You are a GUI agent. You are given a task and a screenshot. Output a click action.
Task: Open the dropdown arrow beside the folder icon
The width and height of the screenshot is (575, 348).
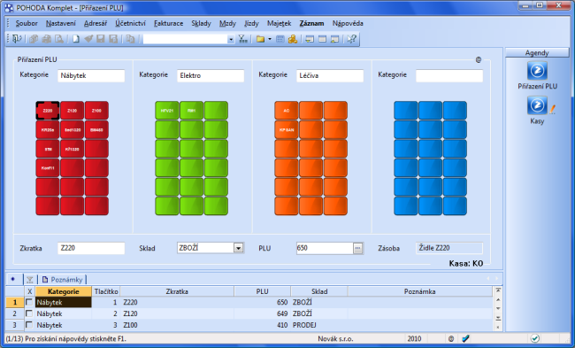click(270, 39)
